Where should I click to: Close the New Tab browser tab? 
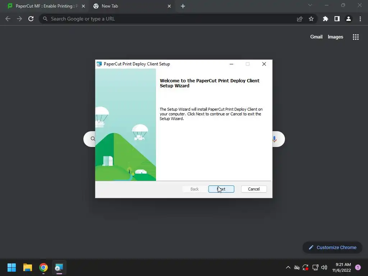click(x=169, y=6)
